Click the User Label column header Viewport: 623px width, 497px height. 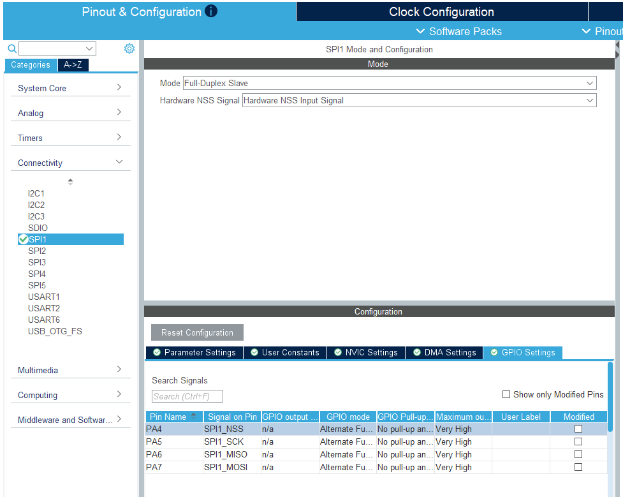pos(521,417)
